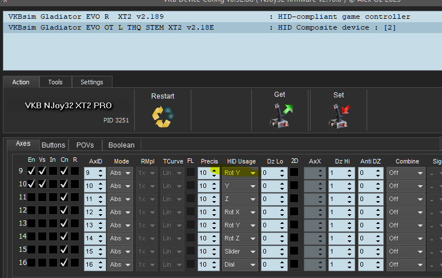Click the 2D black box for axis 9
The image size is (442, 278).
tap(294, 172)
